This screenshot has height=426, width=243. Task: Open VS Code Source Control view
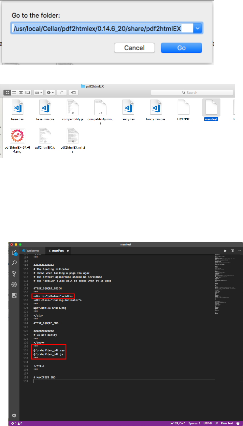14,274
